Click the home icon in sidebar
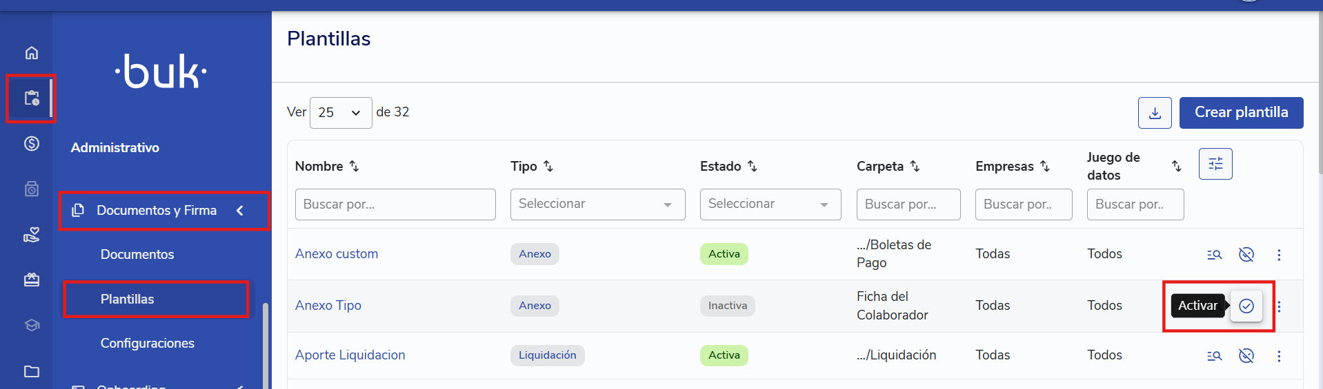1323x389 pixels. point(32,53)
